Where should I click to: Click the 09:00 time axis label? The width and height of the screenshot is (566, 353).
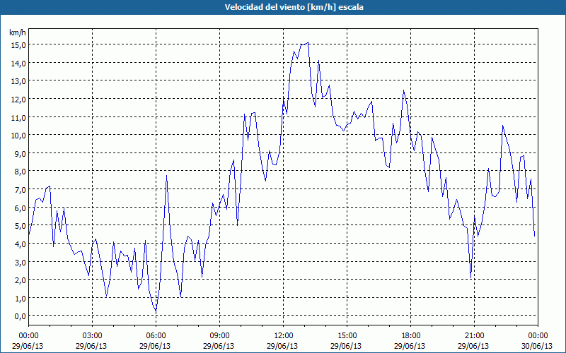[219, 336]
